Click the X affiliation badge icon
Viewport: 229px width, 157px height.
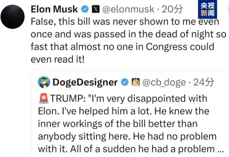(x=96, y=9)
